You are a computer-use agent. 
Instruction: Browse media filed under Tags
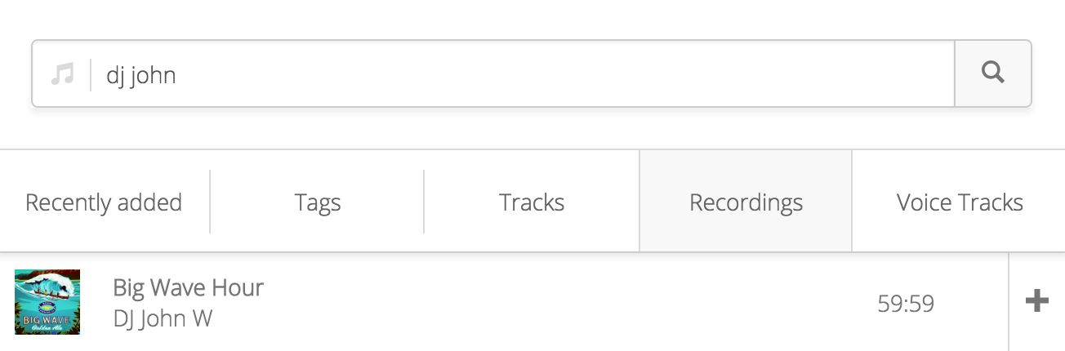318,202
